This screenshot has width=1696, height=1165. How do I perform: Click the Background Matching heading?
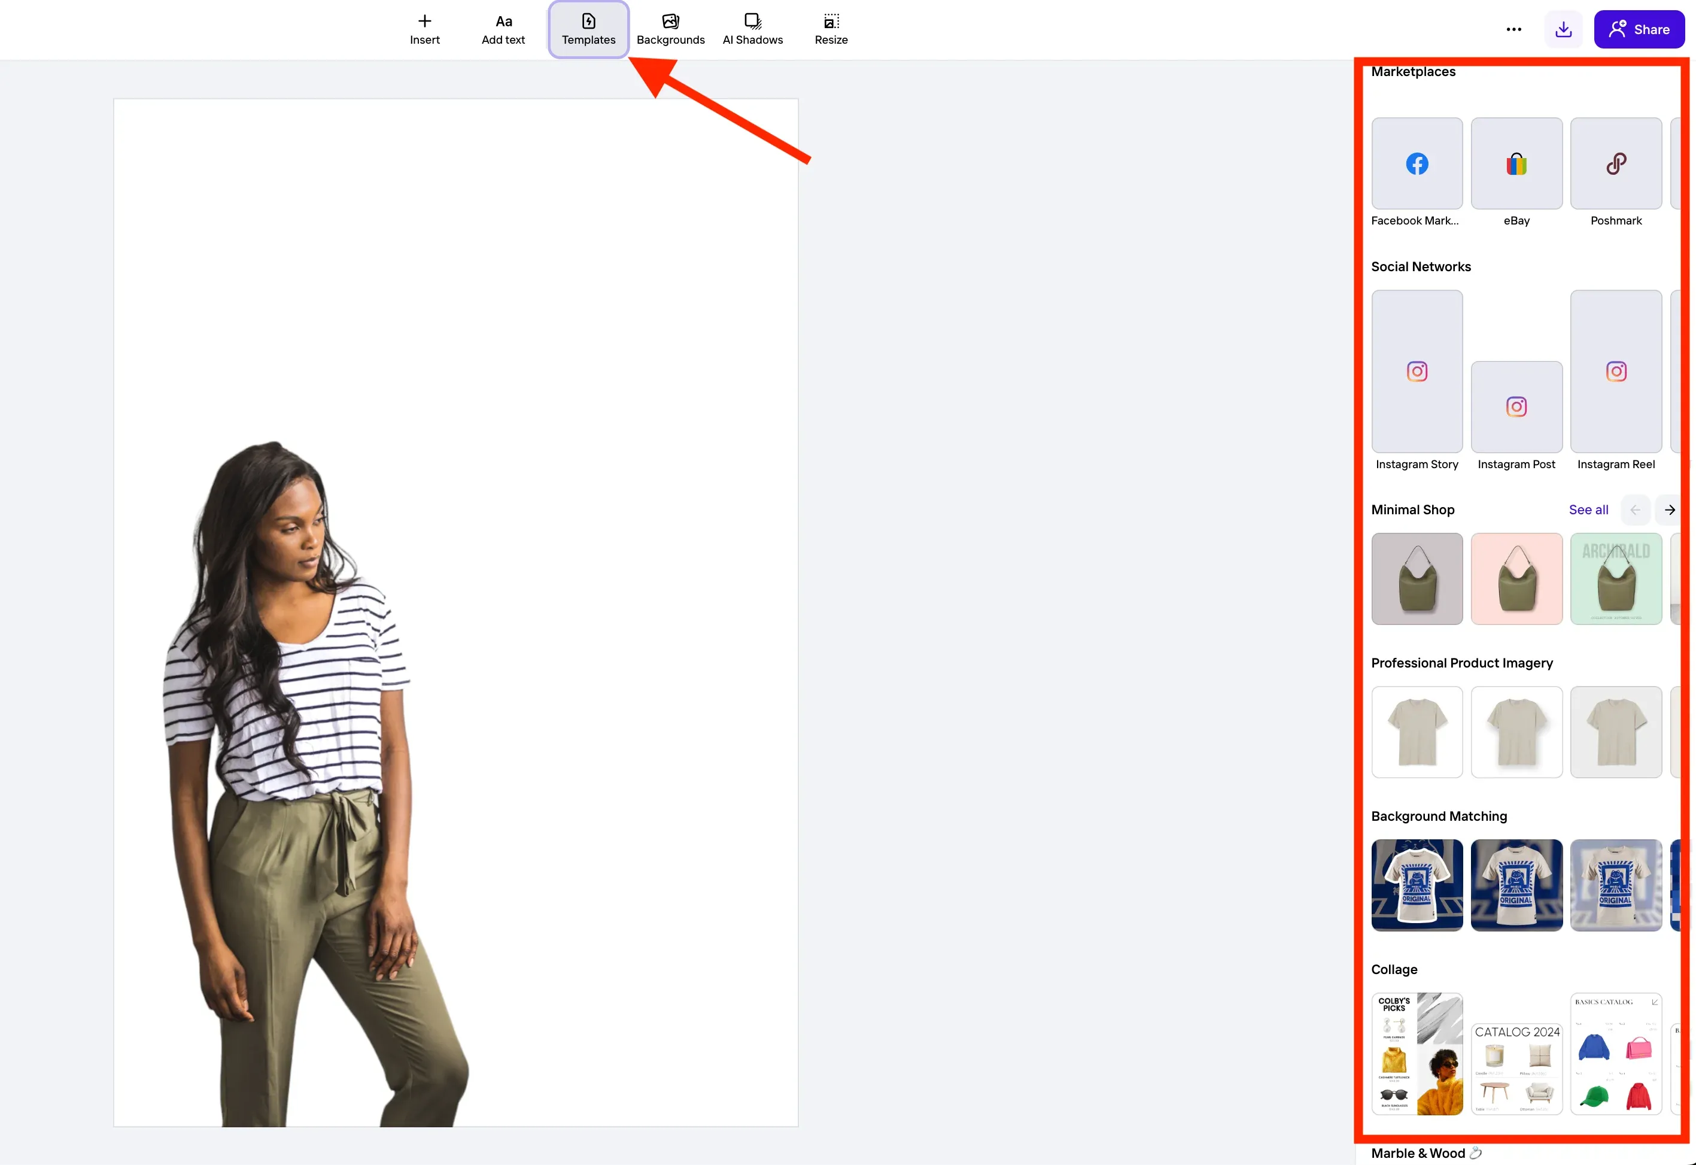[x=1439, y=816]
